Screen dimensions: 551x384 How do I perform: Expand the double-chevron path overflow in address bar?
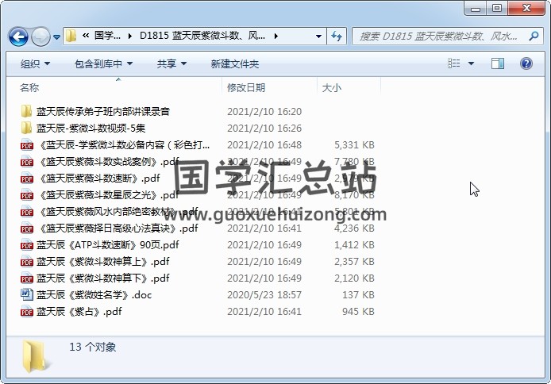pyautogui.click(x=86, y=36)
